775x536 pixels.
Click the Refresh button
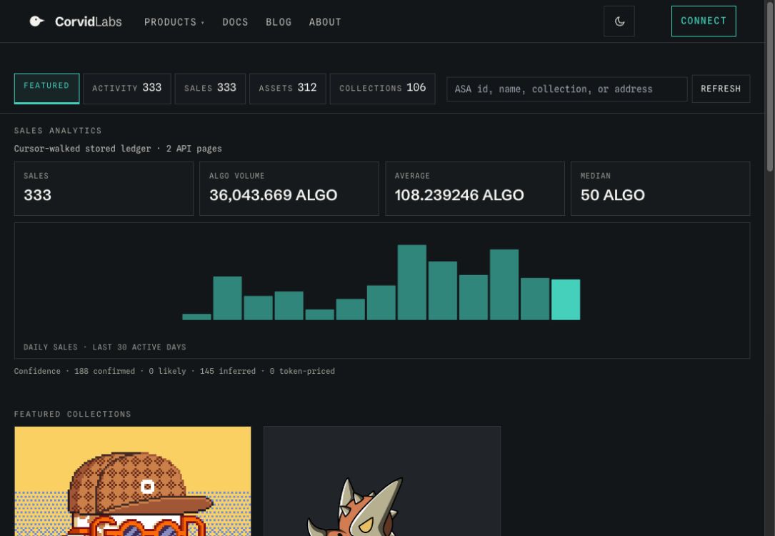(721, 89)
